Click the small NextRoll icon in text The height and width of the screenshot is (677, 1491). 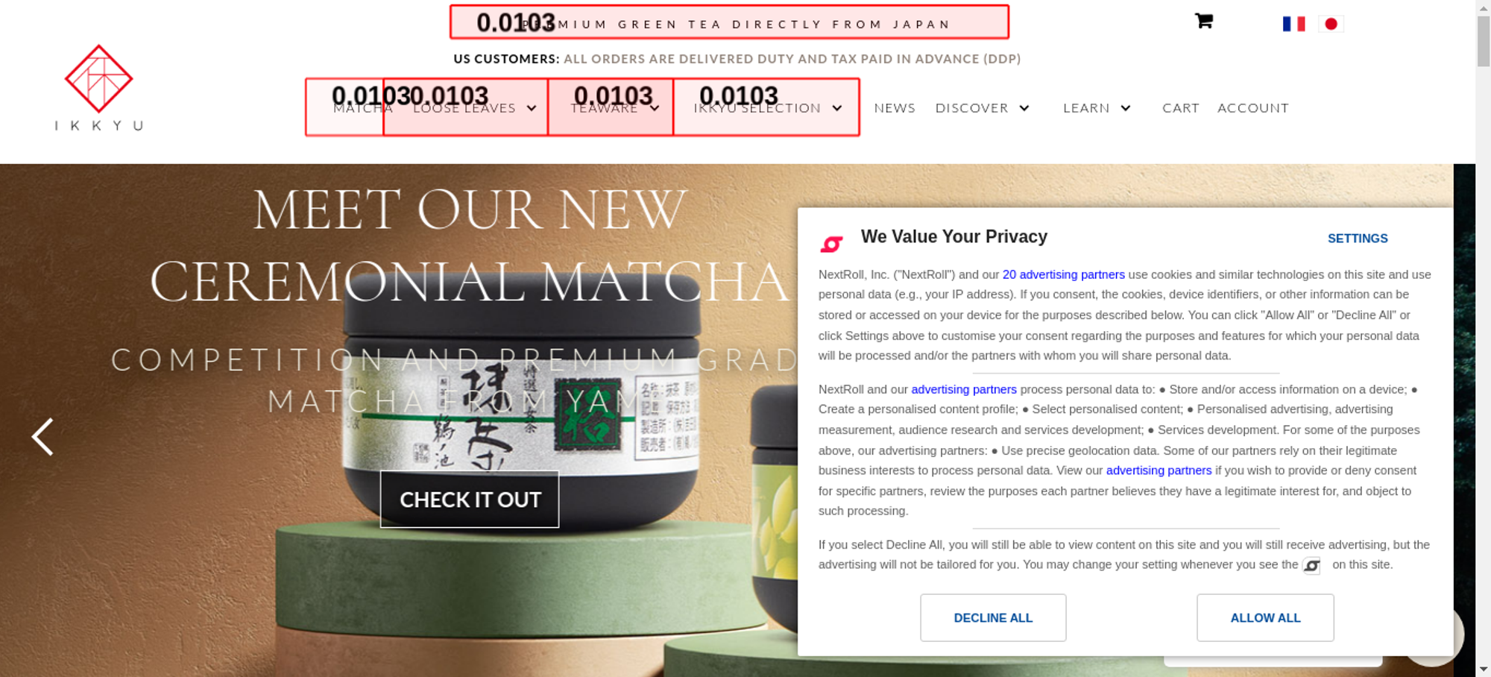[x=1311, y=566]
